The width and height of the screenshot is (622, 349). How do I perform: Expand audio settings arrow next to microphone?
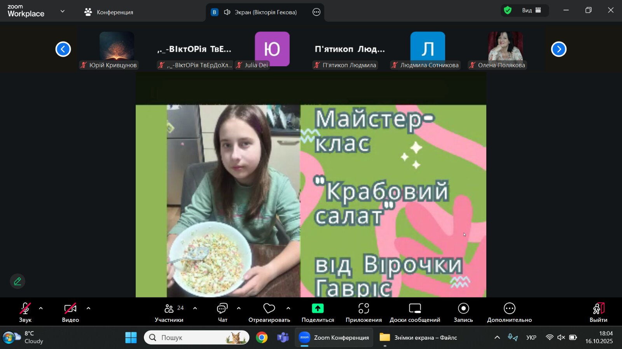coord(41,309)
